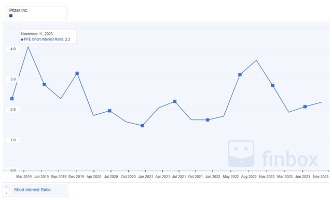Click the Pfizer Inc. legend label

click(x=19, y=10)
